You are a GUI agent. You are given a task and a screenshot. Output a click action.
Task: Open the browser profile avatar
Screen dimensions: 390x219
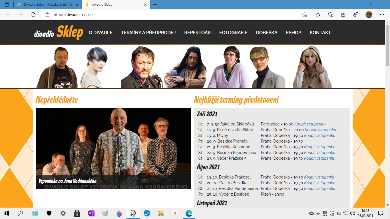(369, 15)
